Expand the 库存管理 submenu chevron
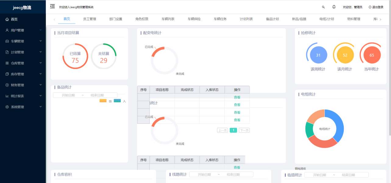The width and height of the screenshot is (391, 183). [41, 74]
